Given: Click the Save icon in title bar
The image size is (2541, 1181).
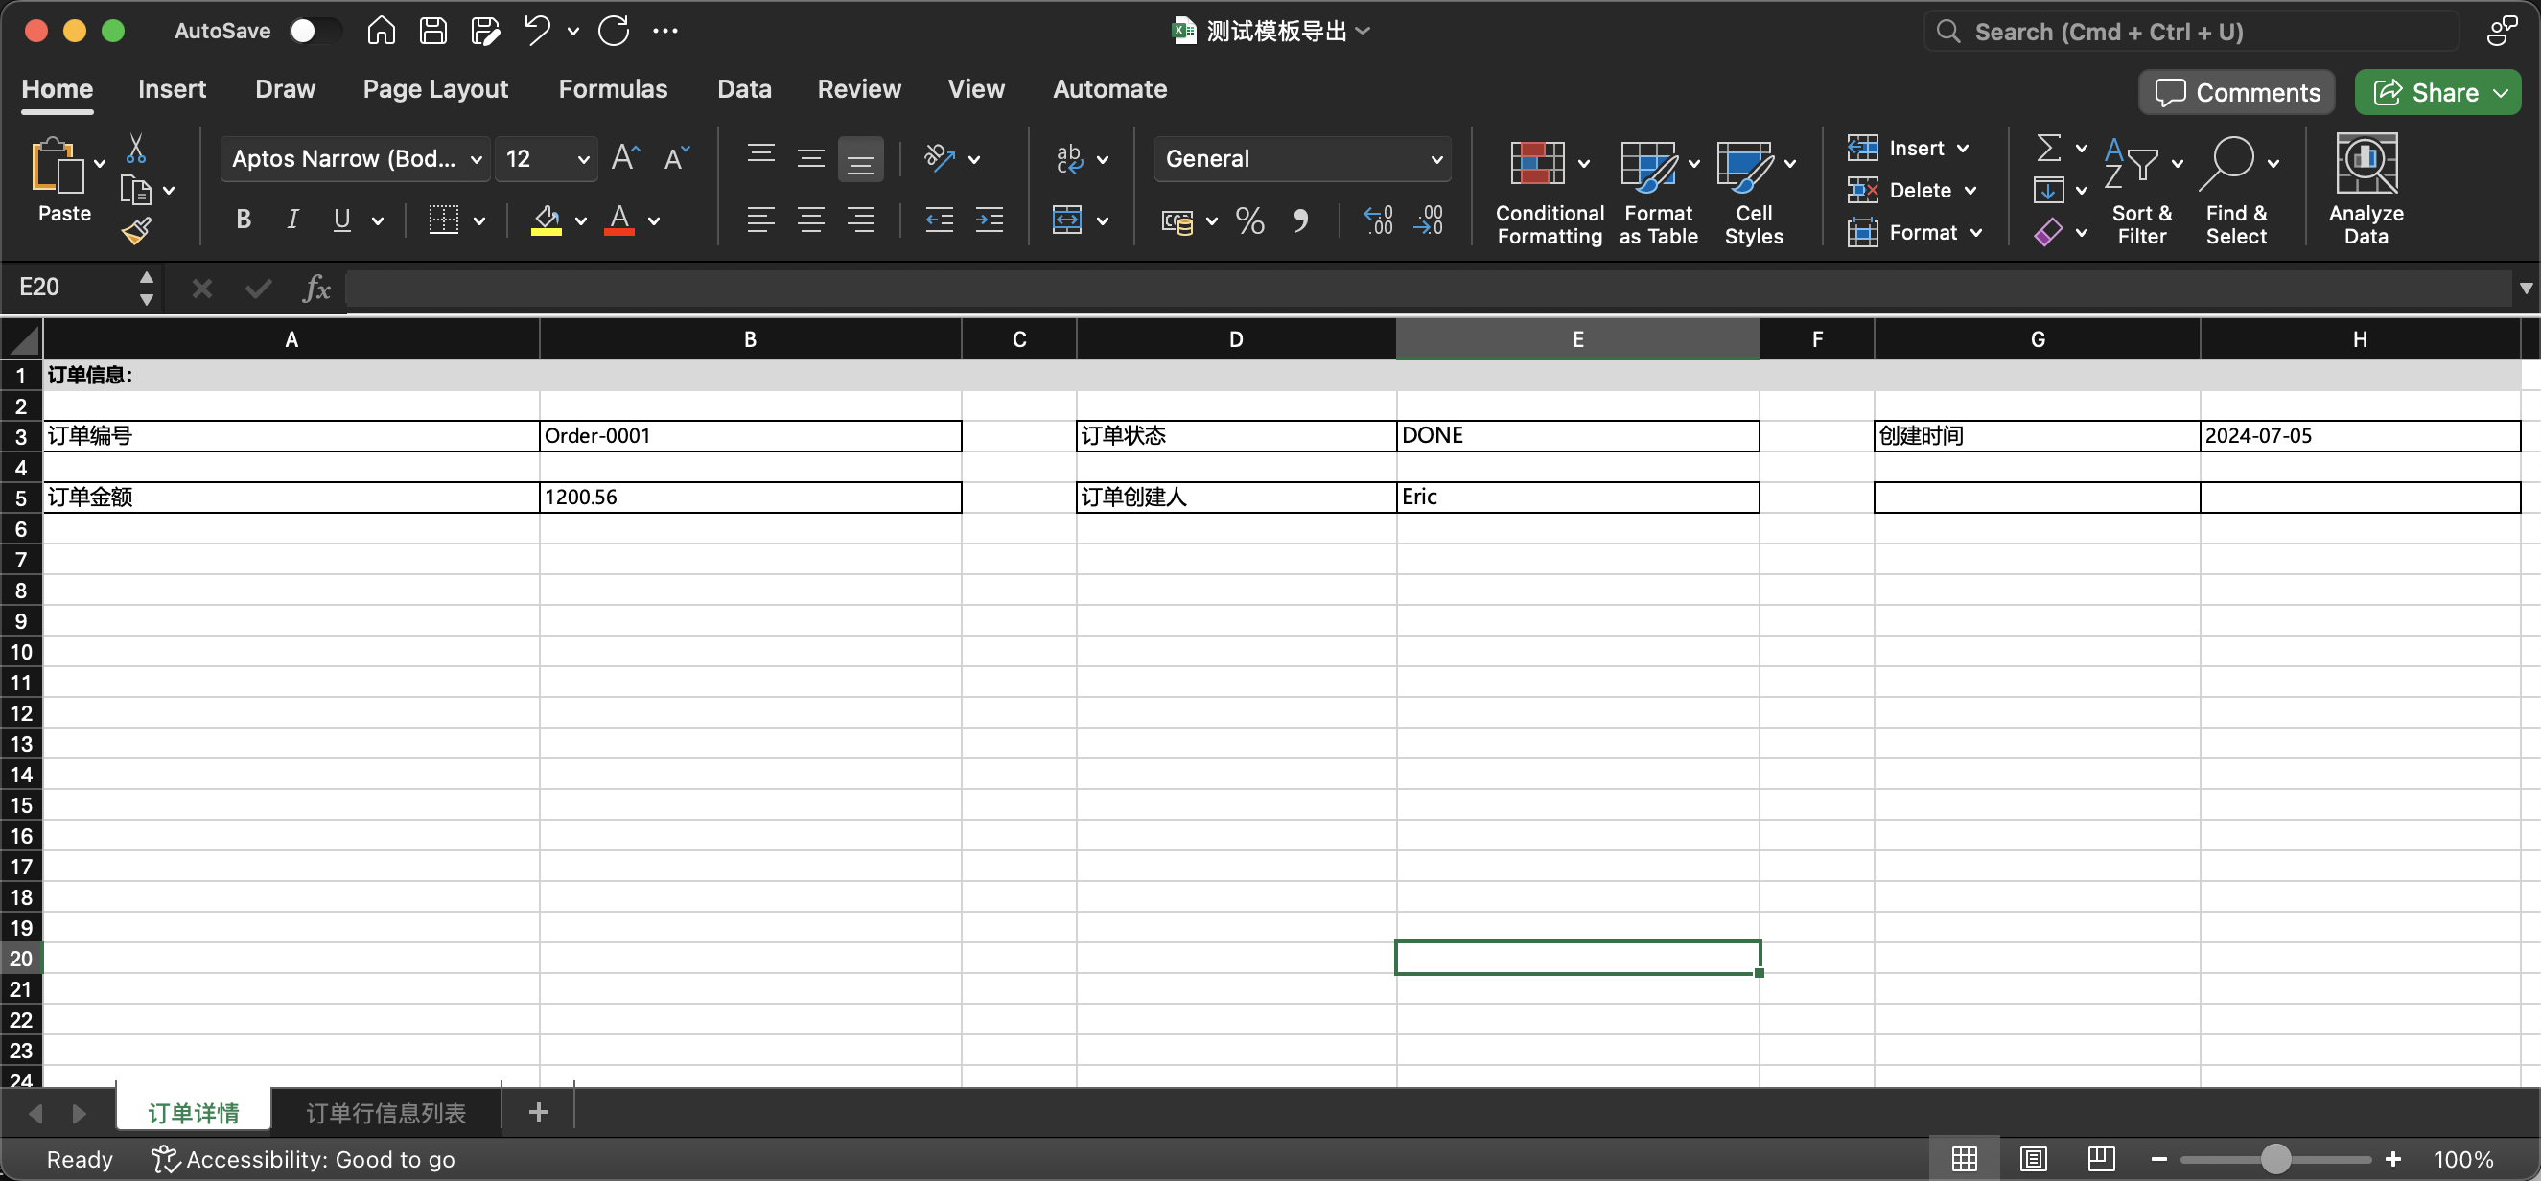Looking at the screenshot, I should coord(433,32).
